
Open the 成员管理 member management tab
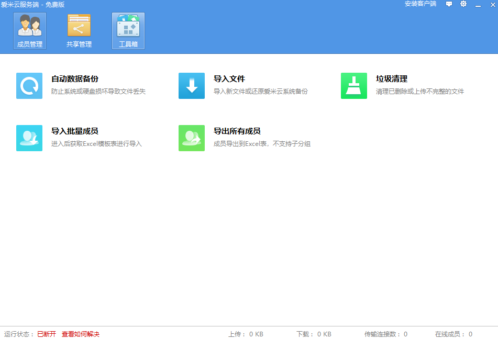(30, 31)
